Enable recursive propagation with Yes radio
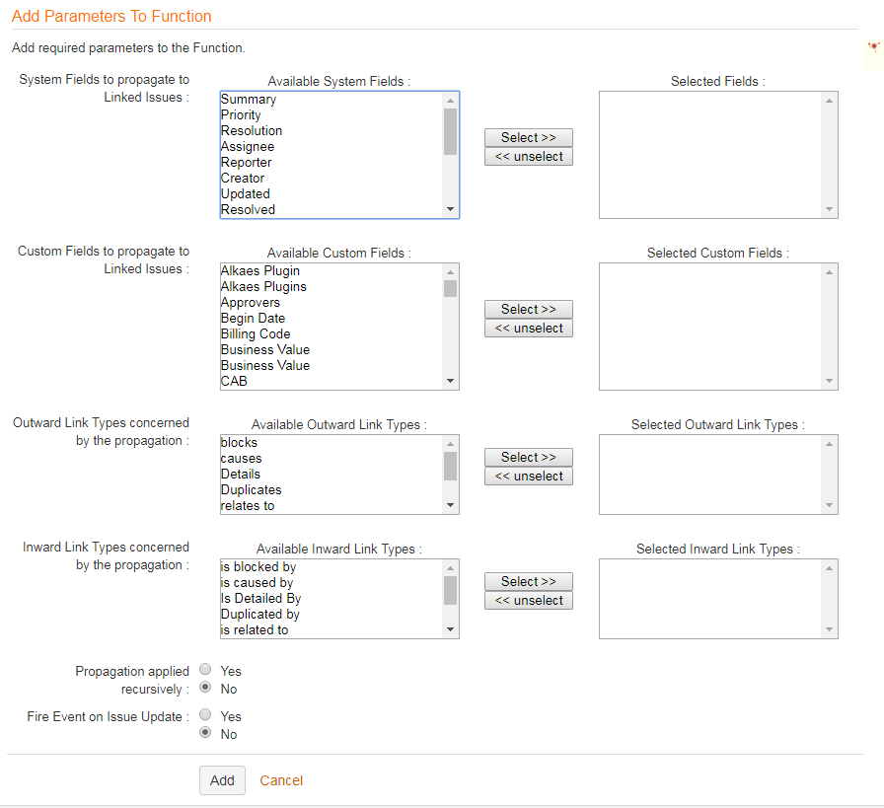 205,670
